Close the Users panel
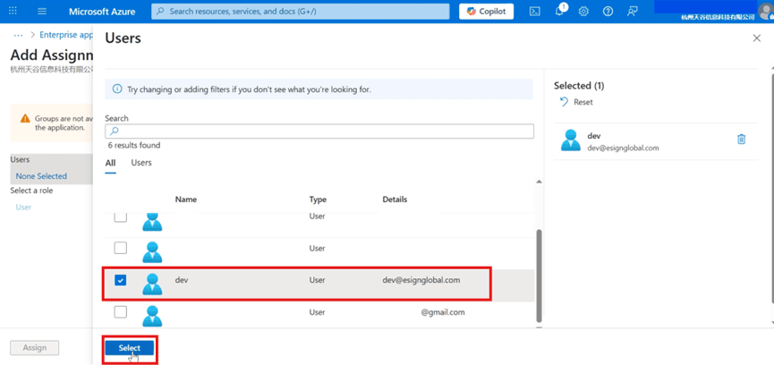This screenshot has width=774, height=365. click(x=756, y=38)
